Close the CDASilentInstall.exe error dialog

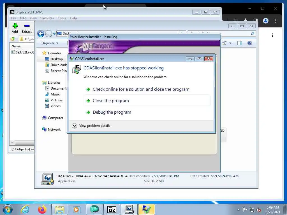tap(209, 59)
